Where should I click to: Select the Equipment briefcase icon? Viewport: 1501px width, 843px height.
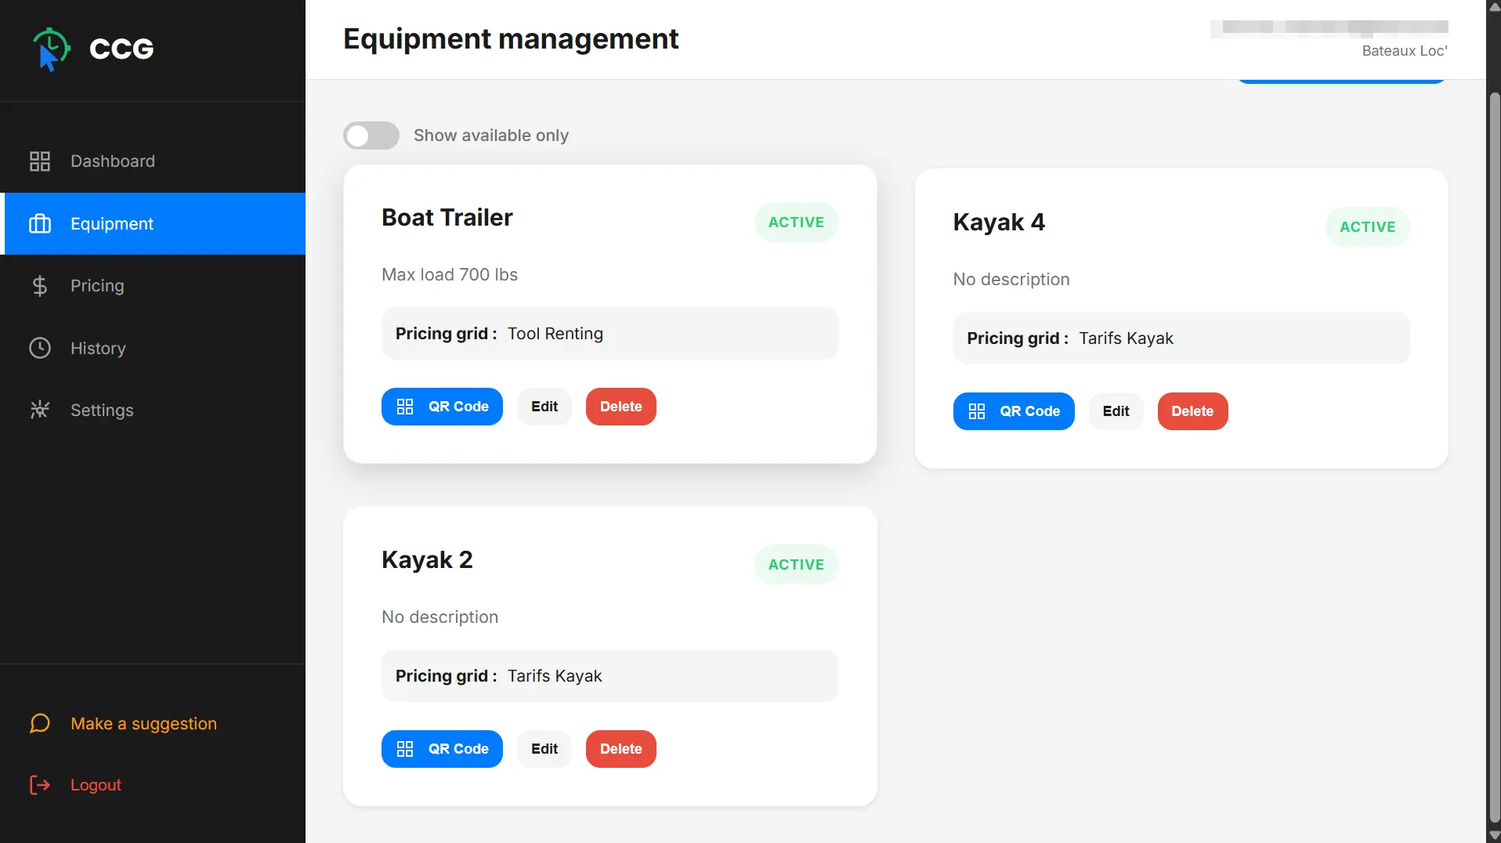[x=40, y=224]
